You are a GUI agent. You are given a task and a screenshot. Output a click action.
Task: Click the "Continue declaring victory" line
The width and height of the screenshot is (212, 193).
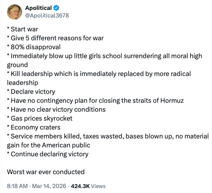pos(48,154)
